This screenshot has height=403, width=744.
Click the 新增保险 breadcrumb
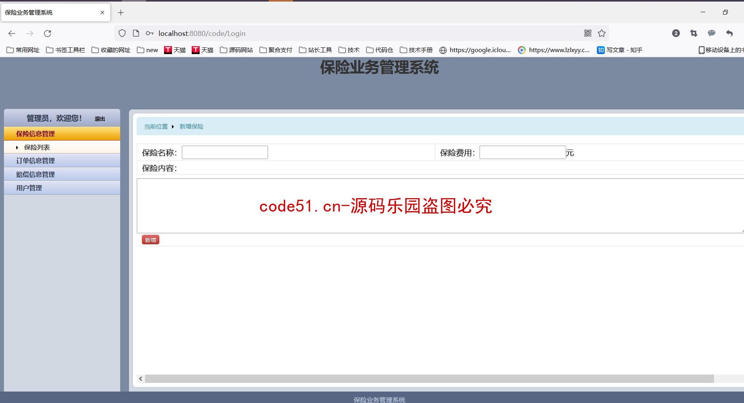191,127
